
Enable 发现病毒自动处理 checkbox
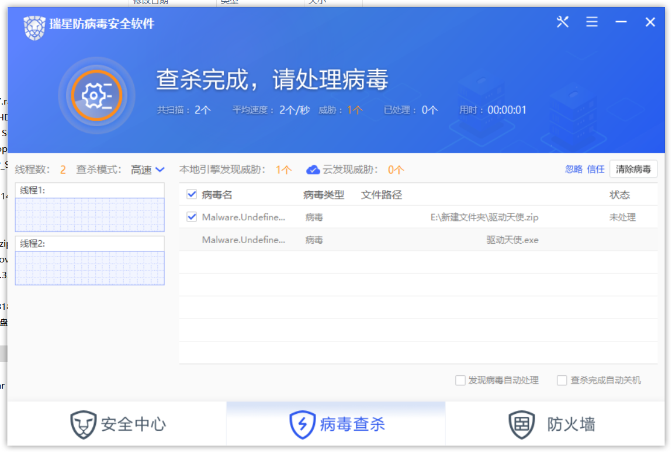tap(460, 380)
